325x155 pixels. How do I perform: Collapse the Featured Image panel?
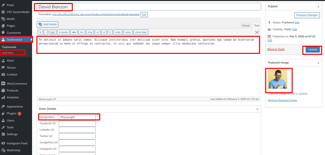(318, 63)
